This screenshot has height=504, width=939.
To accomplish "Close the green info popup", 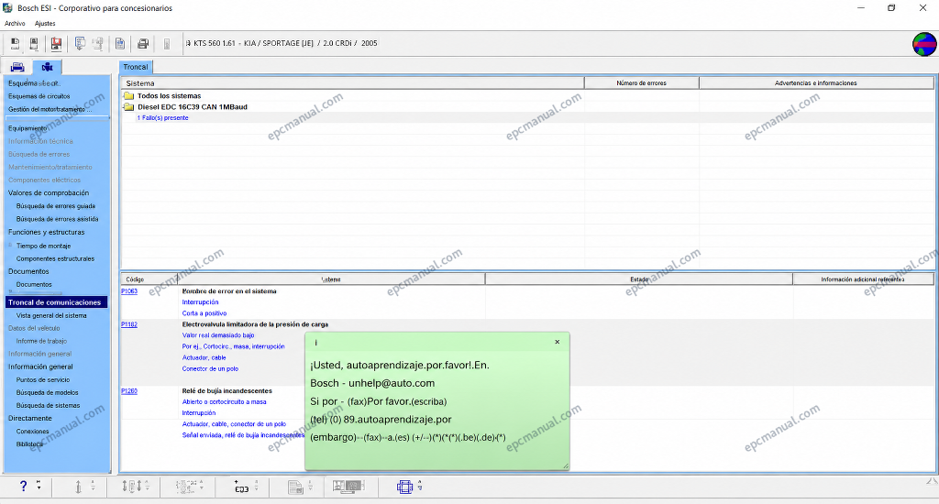I will tap(557, 342).
